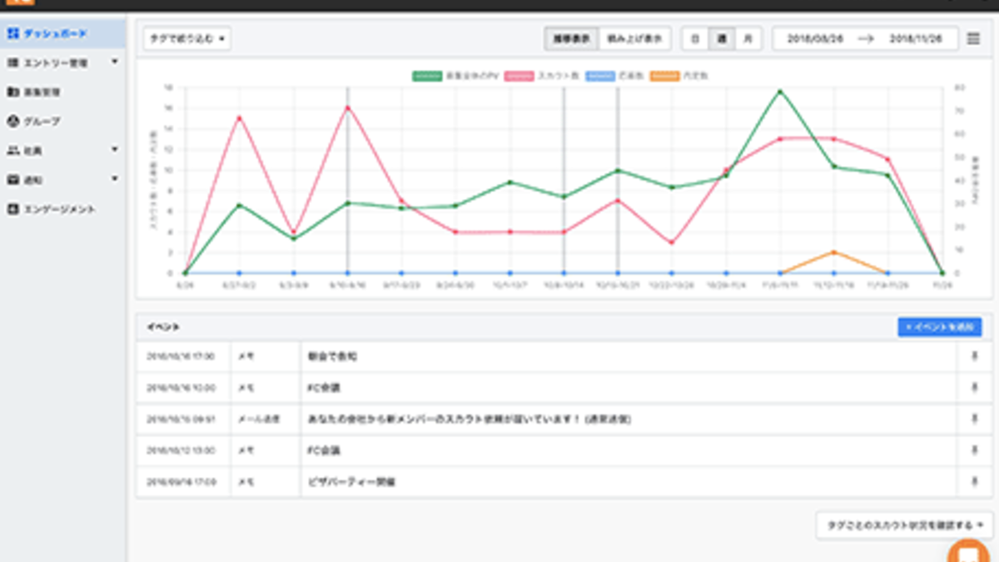
Task: Click the briefcase icon beside 募集管理
Action: [12, 92]
